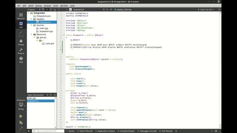Split the Open Documents panel
The width and height of the screenshot is (237, 133).
coord(51,95)
